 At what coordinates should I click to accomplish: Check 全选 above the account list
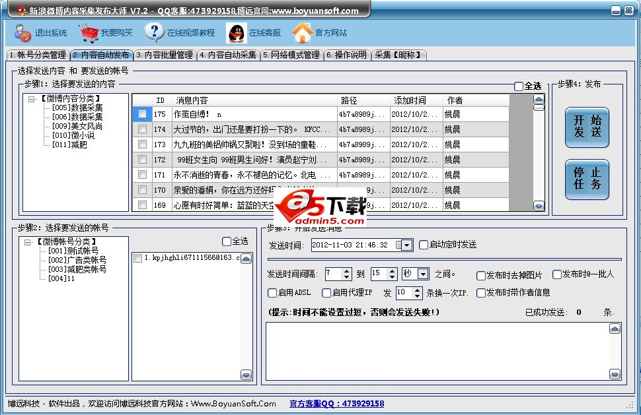click(x=227, y=241)
